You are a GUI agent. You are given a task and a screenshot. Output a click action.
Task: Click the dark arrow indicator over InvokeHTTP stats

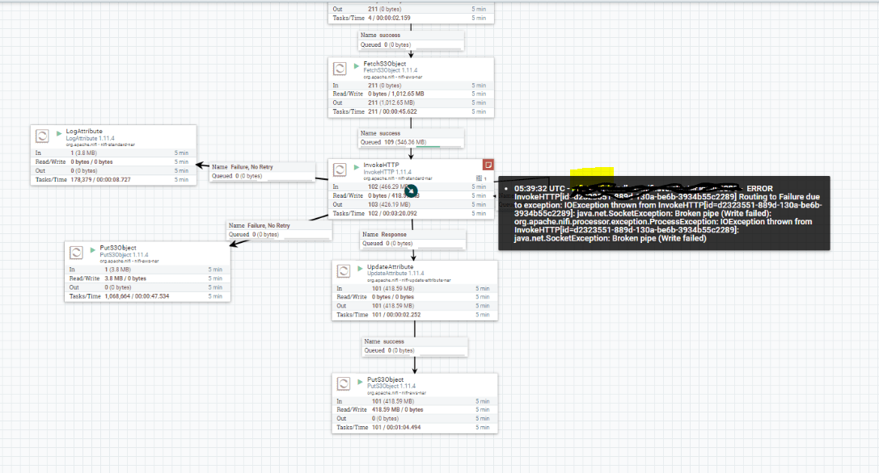click(412, 190)
